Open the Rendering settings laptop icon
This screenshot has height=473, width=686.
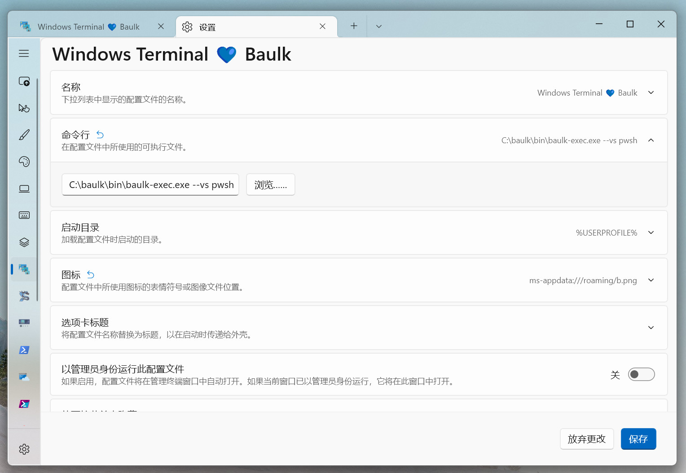click(24, 188)
